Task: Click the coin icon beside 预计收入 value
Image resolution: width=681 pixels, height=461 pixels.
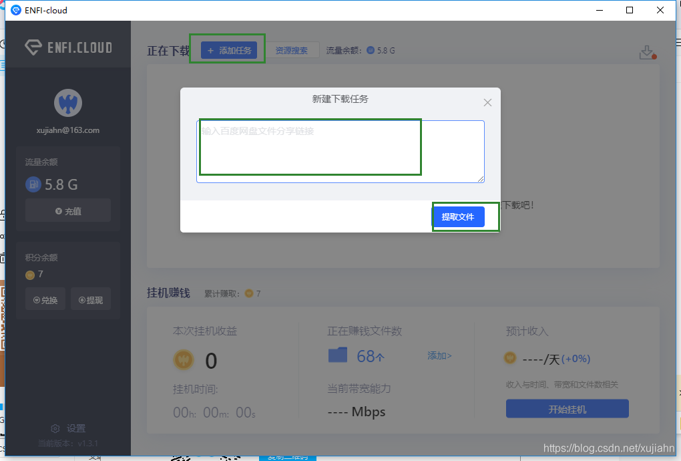Action: coord(510,357)
